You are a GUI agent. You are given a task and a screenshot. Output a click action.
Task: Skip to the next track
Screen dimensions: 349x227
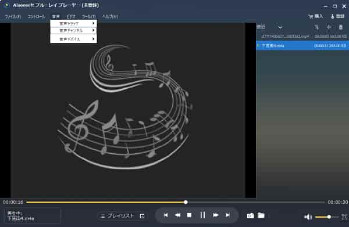click(x=227, y=215)
